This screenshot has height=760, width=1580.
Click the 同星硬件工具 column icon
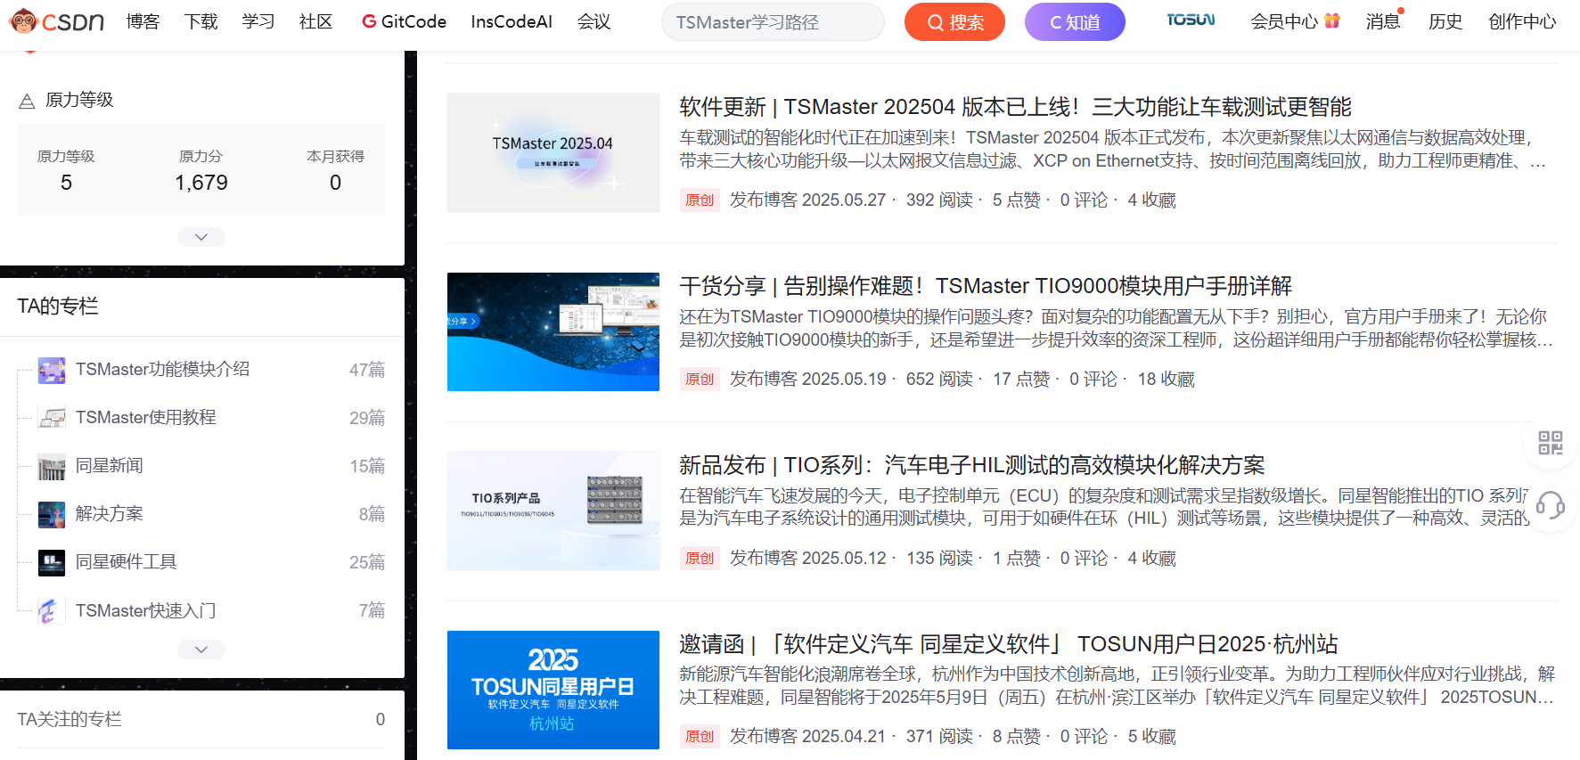[x=52, y=562]
